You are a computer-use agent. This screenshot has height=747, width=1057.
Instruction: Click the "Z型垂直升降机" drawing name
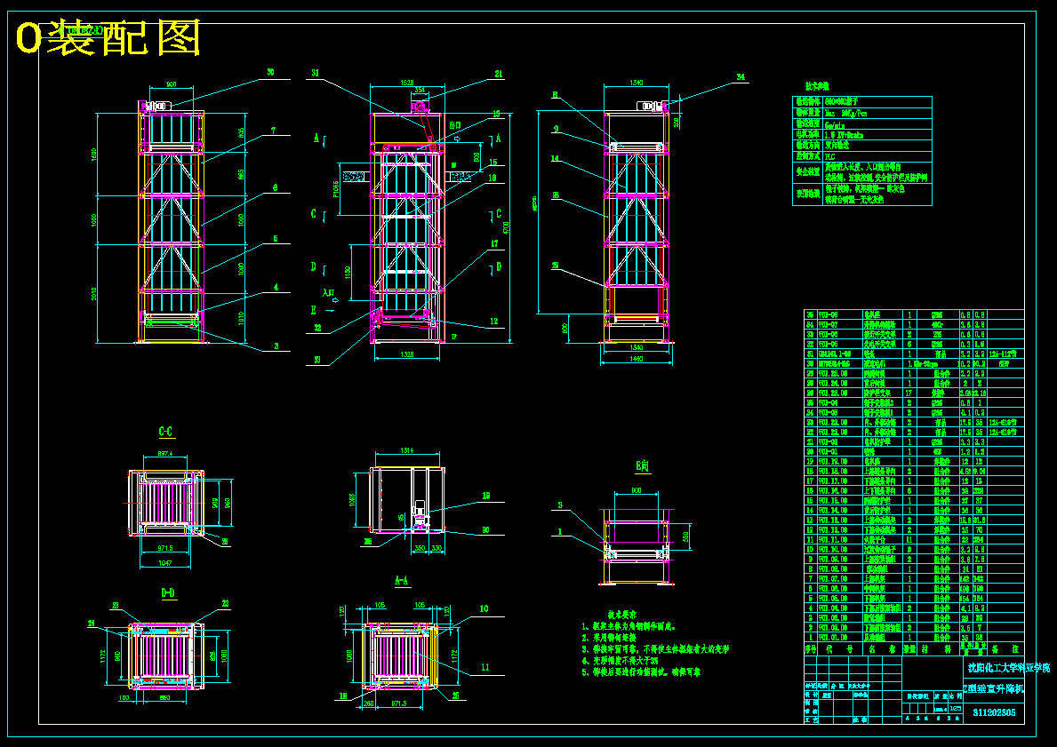(992, 688)
